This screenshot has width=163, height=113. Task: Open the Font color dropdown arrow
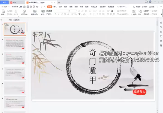[70, 14]
